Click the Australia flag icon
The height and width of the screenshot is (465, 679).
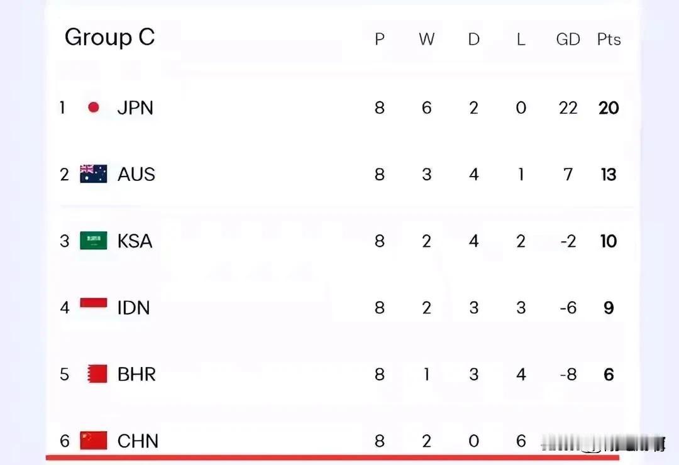[94, 174]
